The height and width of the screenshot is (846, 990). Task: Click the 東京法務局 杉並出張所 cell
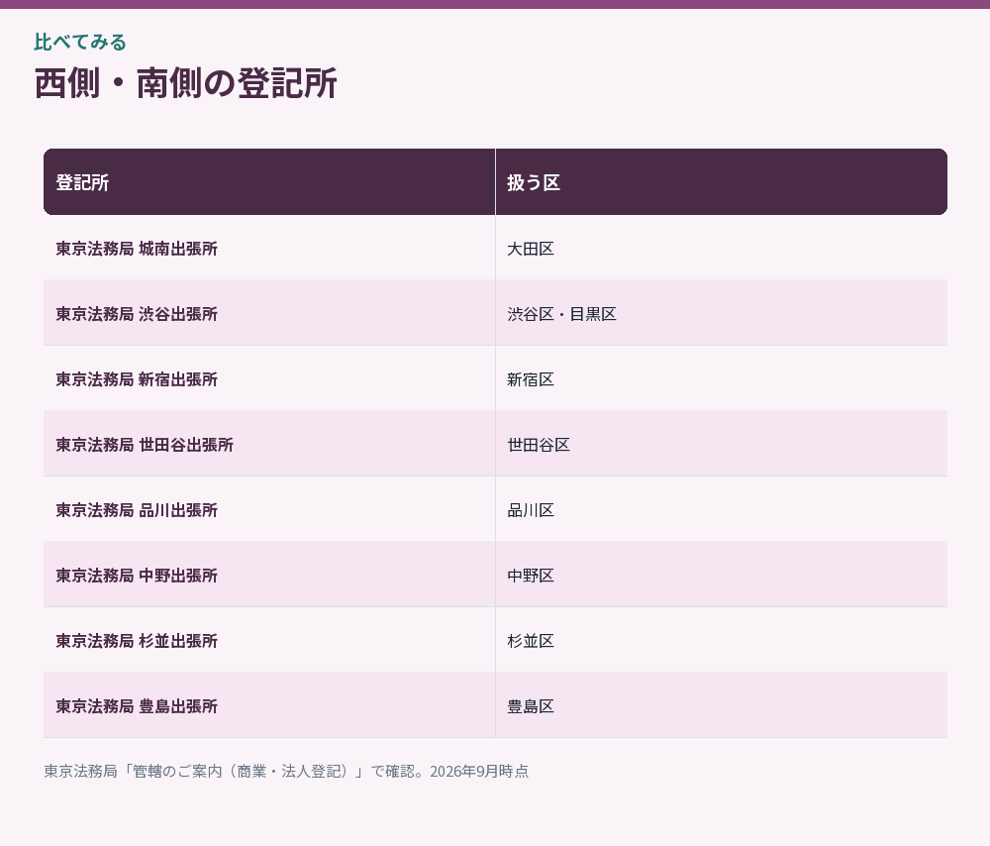(269, 640)
